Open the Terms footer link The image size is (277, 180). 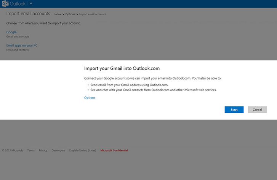[x=31, y=150]
